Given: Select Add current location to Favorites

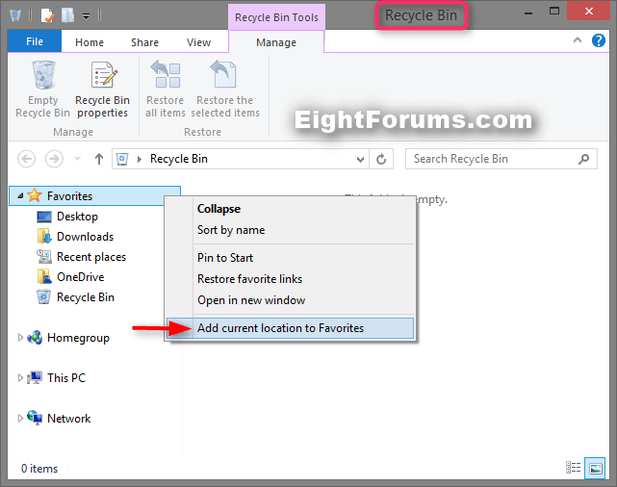Looking at the screenshot, I should [280, 328].
